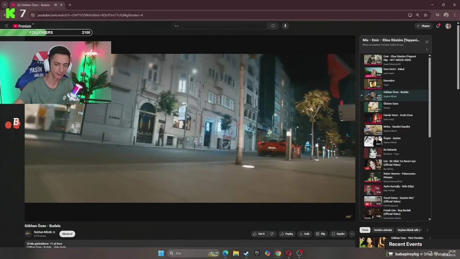Image resolution: width=460 pixels, height=259 pixels.
Task: Open Chrome three-dot menu
Action: [x=455, y=15]
